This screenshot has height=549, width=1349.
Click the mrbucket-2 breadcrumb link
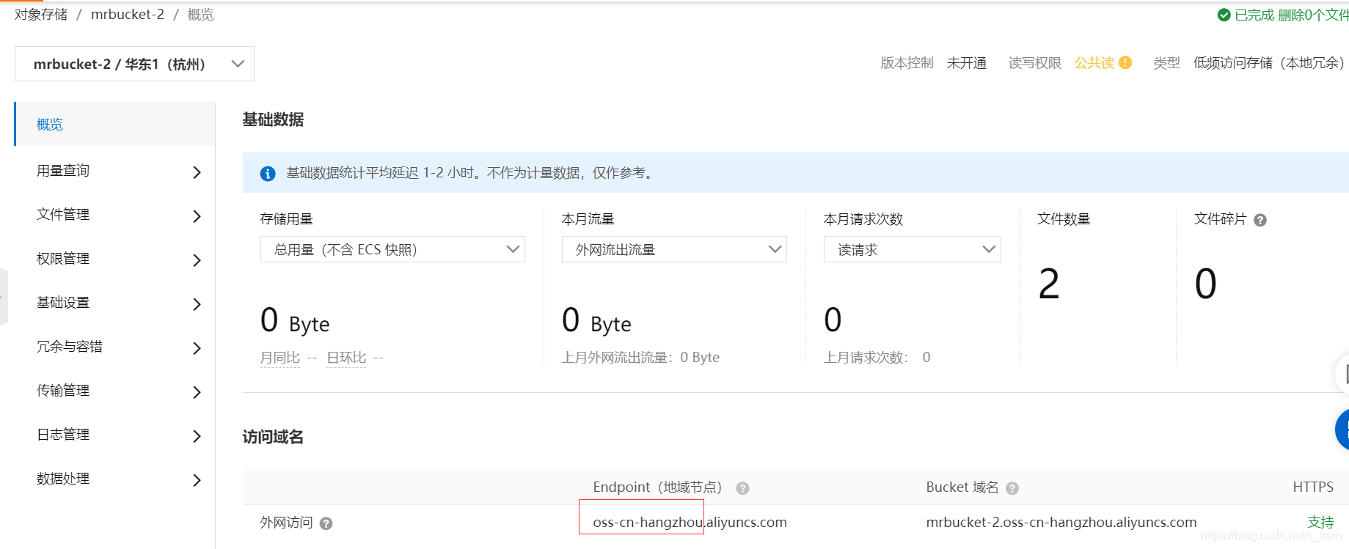click(128, 15)
